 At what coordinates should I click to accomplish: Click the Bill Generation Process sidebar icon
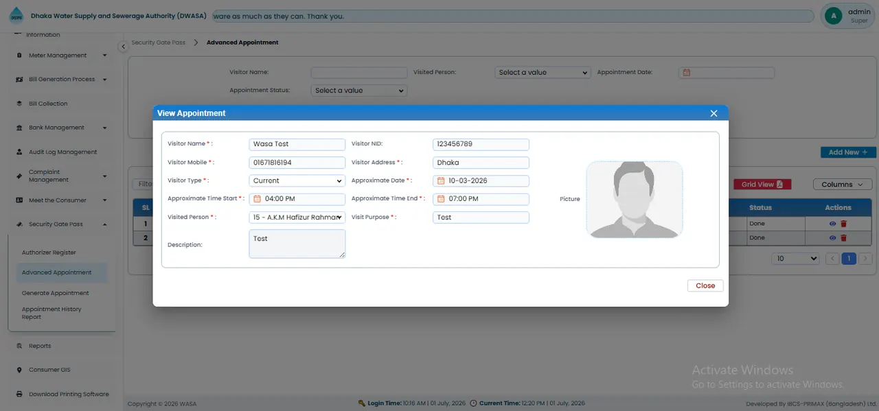pyautogui.click(x=19, y=80)
